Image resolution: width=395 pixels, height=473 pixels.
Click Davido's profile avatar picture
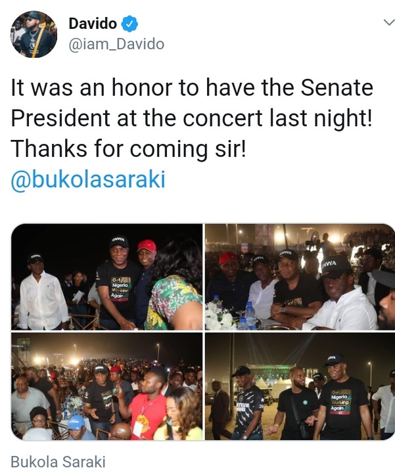point(34,34)
